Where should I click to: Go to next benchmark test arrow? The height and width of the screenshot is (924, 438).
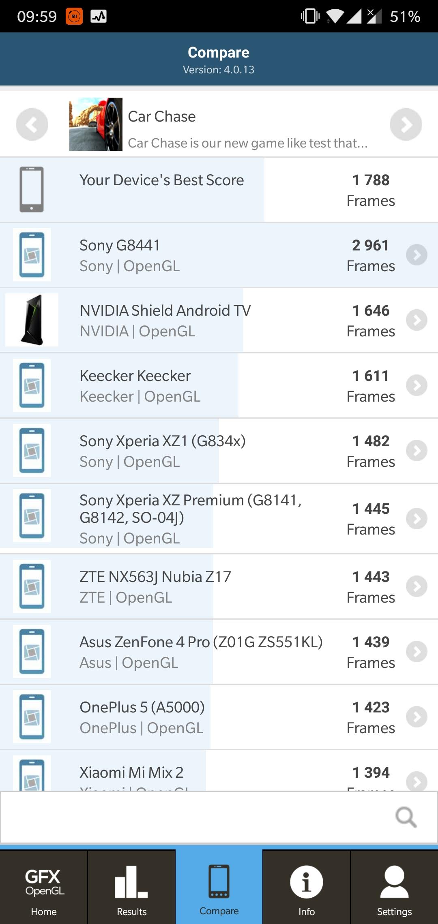click(x=406, y=124)
